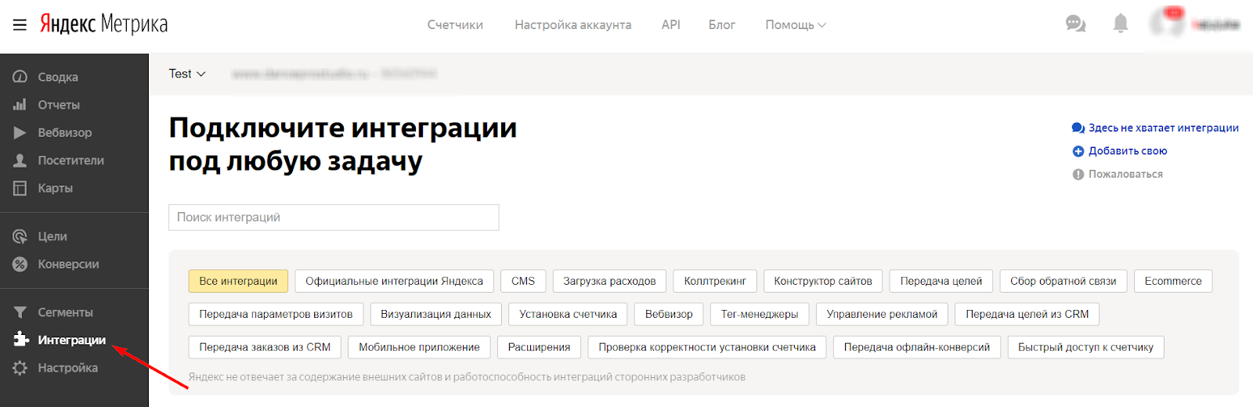Select the Коллтрекинг filter
Viewport: 1253px width, 407px height.
pyautogui.click(x=715, y=281)
